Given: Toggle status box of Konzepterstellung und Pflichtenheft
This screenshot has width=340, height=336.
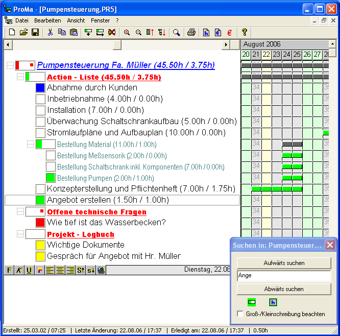Looking at the screenshot, I should pos(40,189).
